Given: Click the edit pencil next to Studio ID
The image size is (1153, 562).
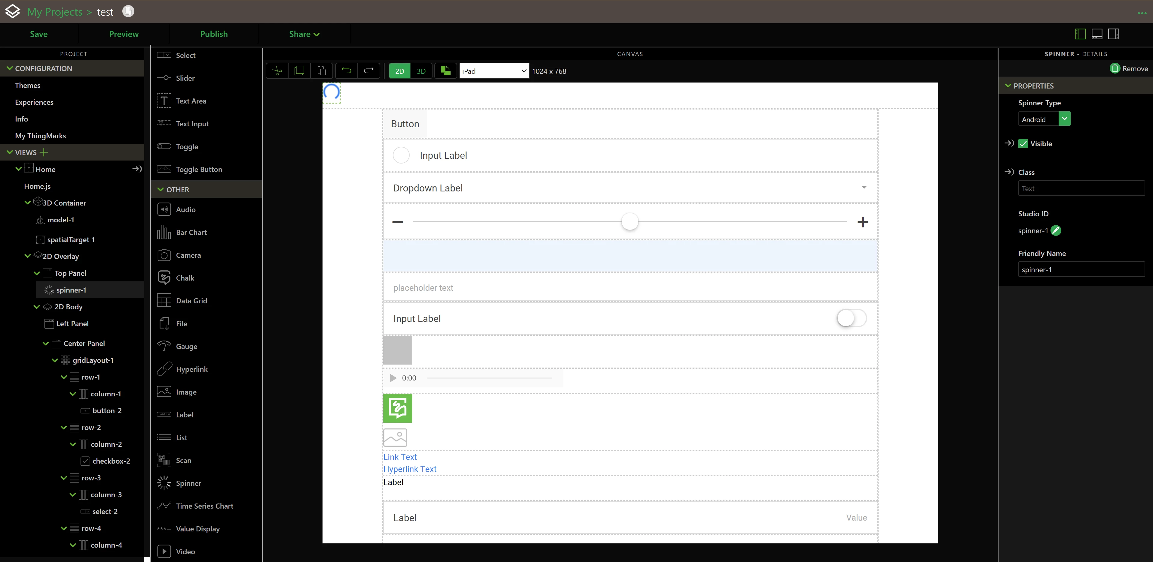Looking at the screenshot, I should (1056, 230).
